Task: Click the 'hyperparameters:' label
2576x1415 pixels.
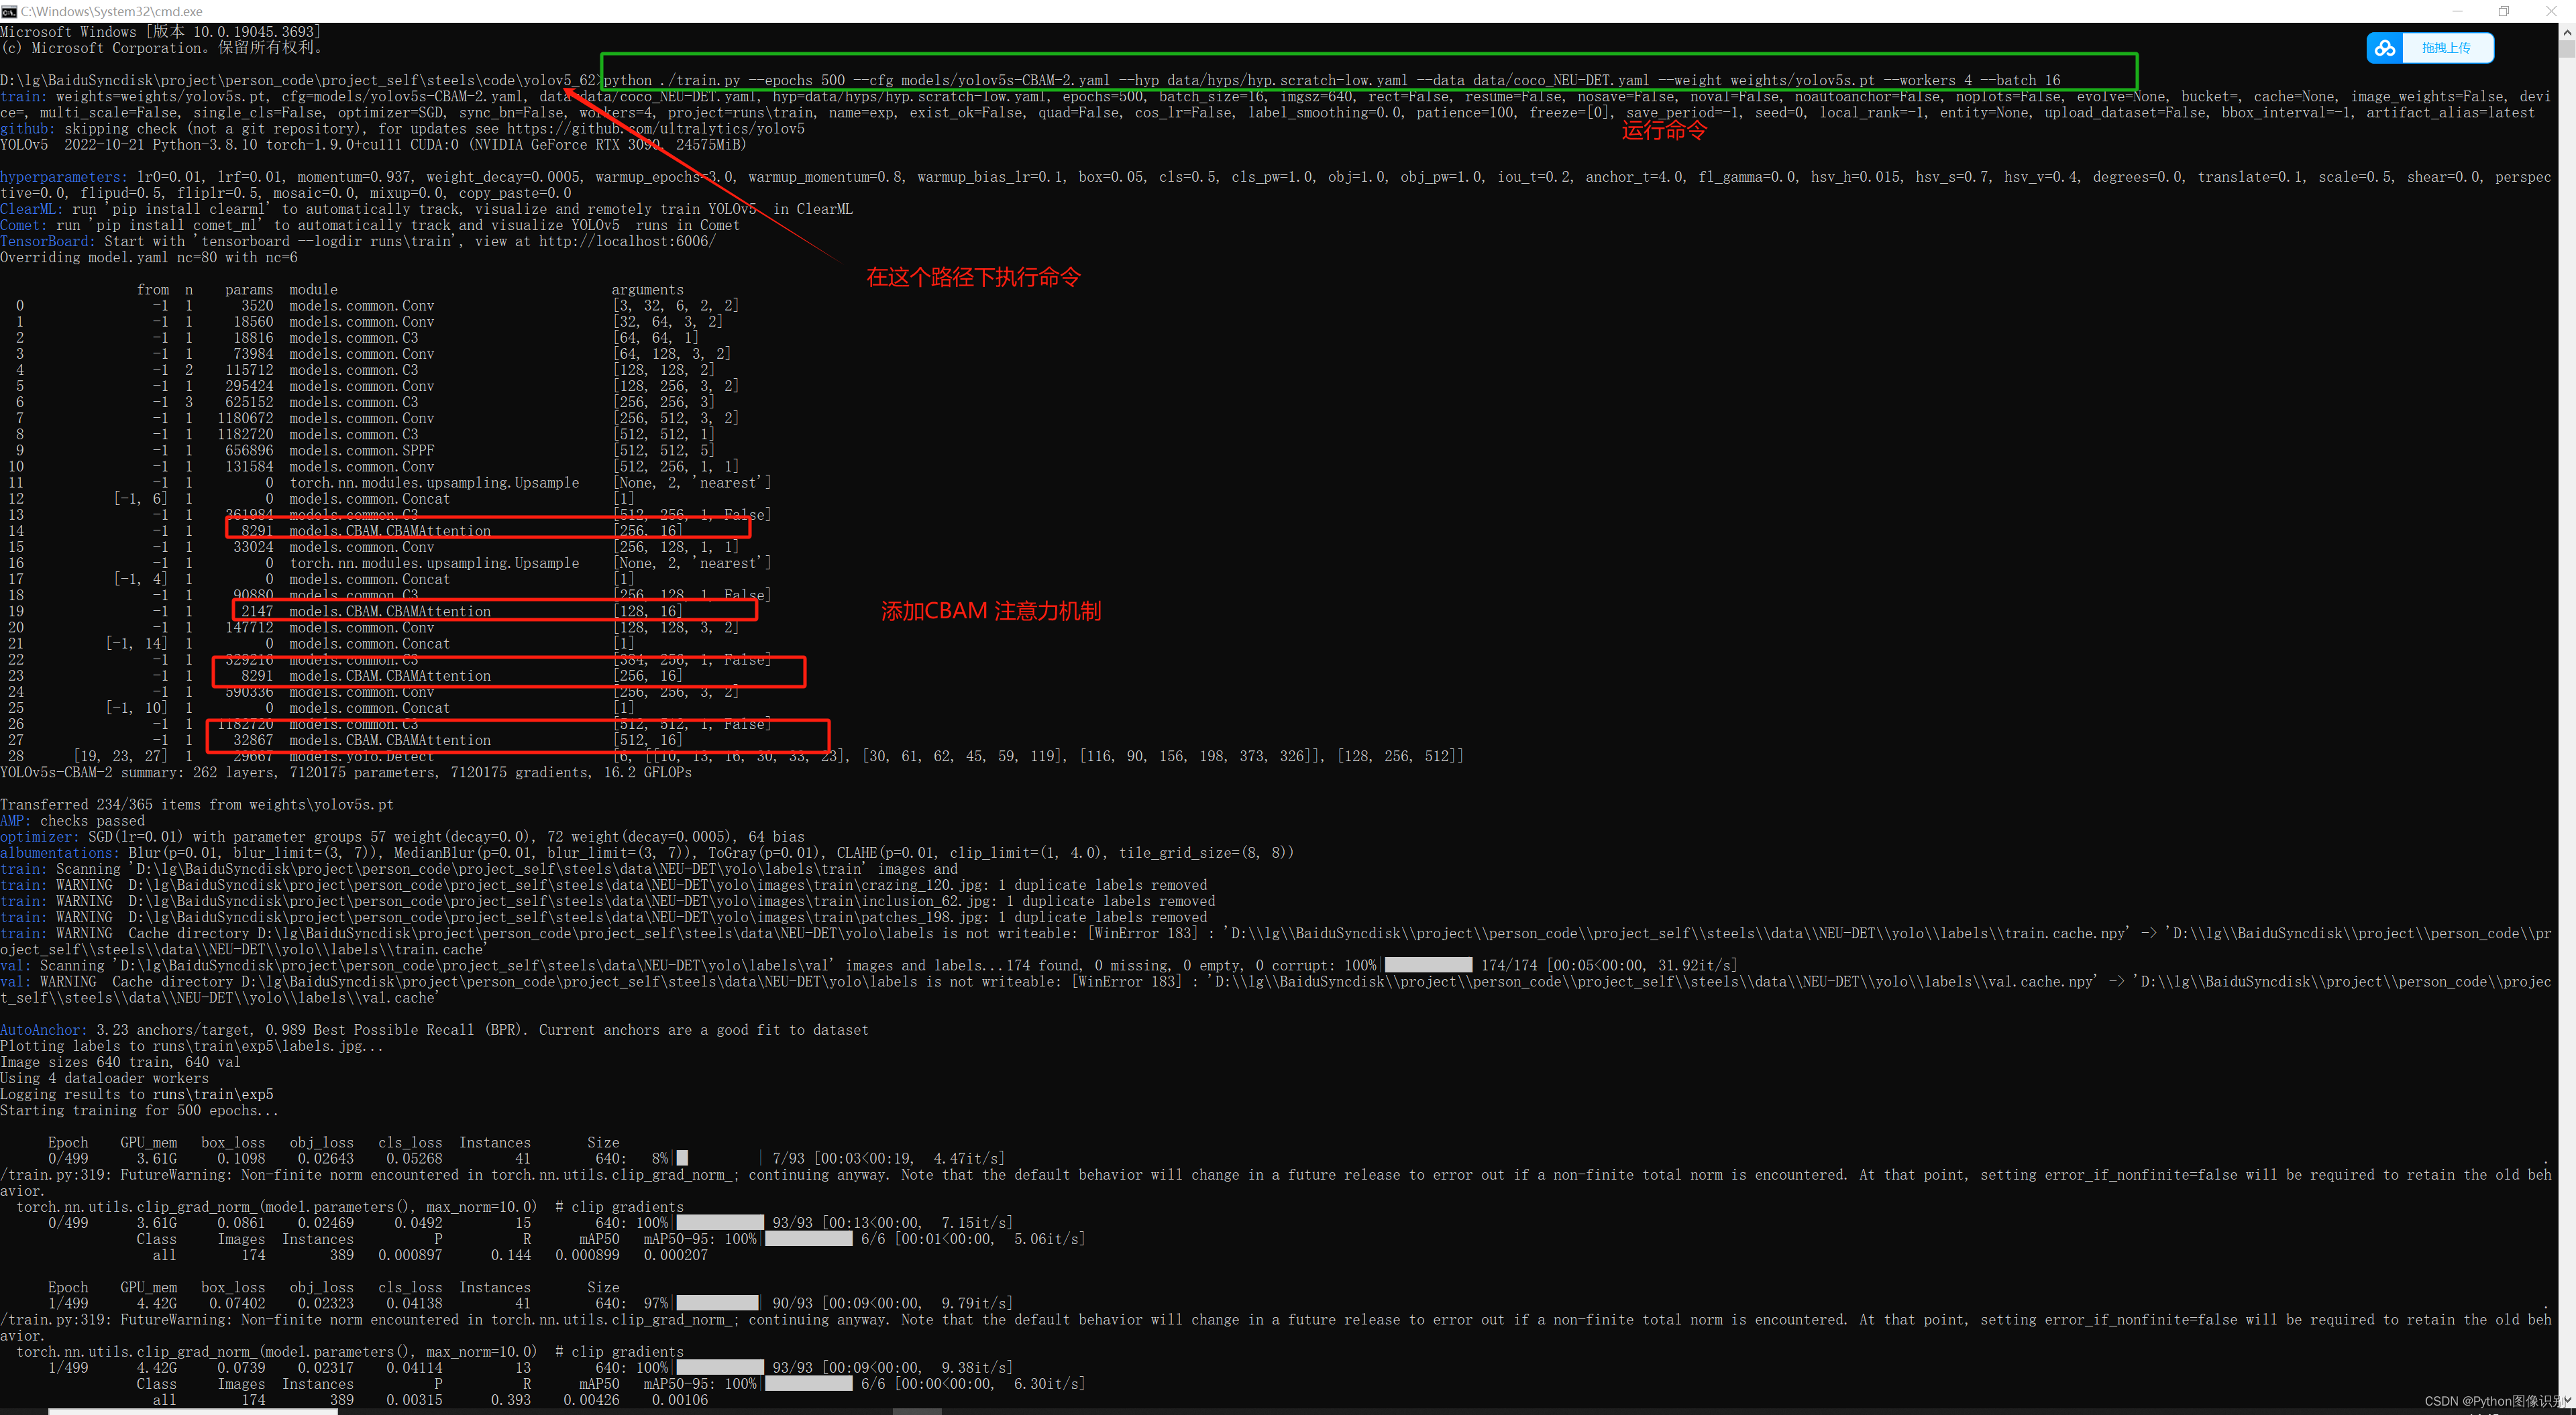Action: coord(64,177)
